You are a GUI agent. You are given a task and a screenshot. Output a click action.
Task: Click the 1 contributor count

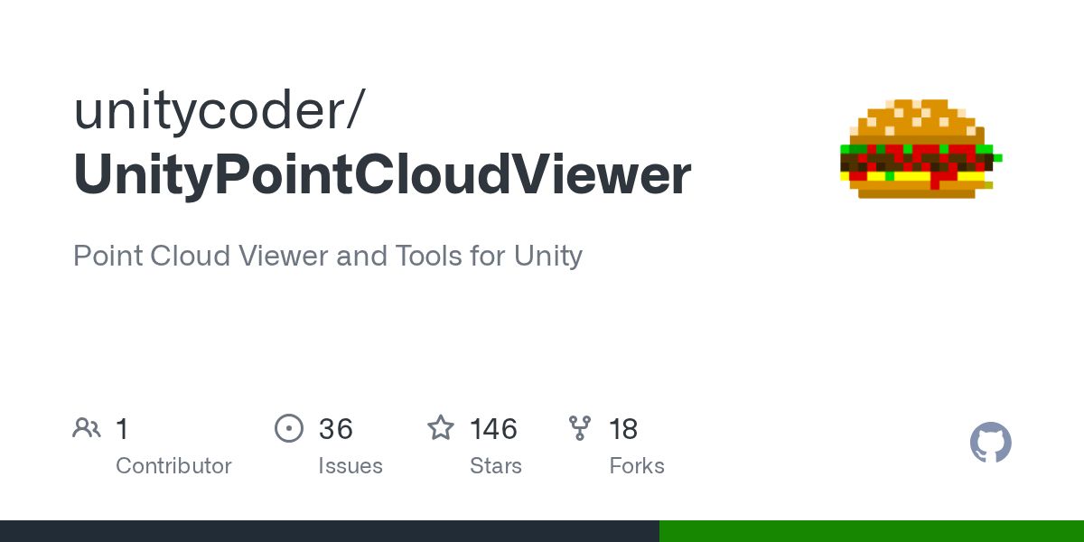tap(122, 429)
